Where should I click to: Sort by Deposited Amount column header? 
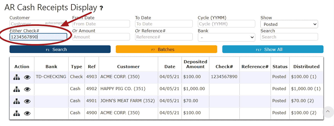click(x=195, y=64)
